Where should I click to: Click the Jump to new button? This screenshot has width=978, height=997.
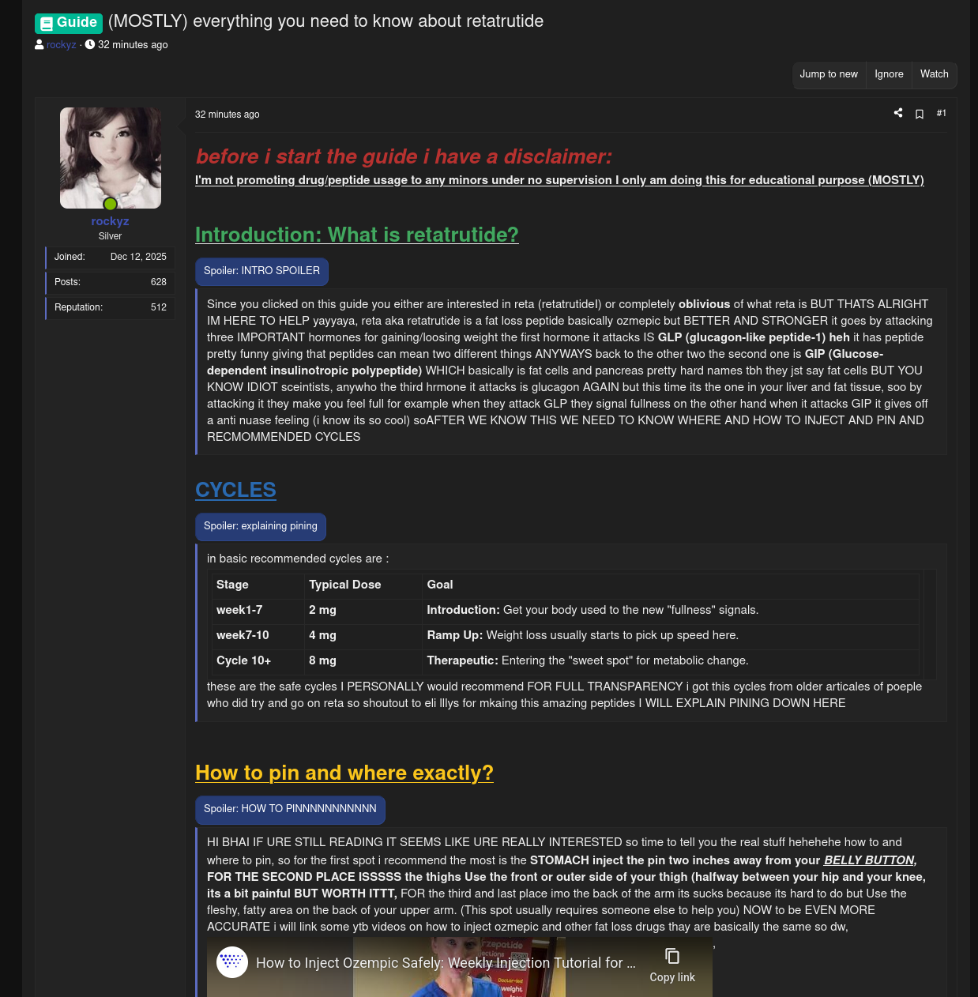click(829, 75)
